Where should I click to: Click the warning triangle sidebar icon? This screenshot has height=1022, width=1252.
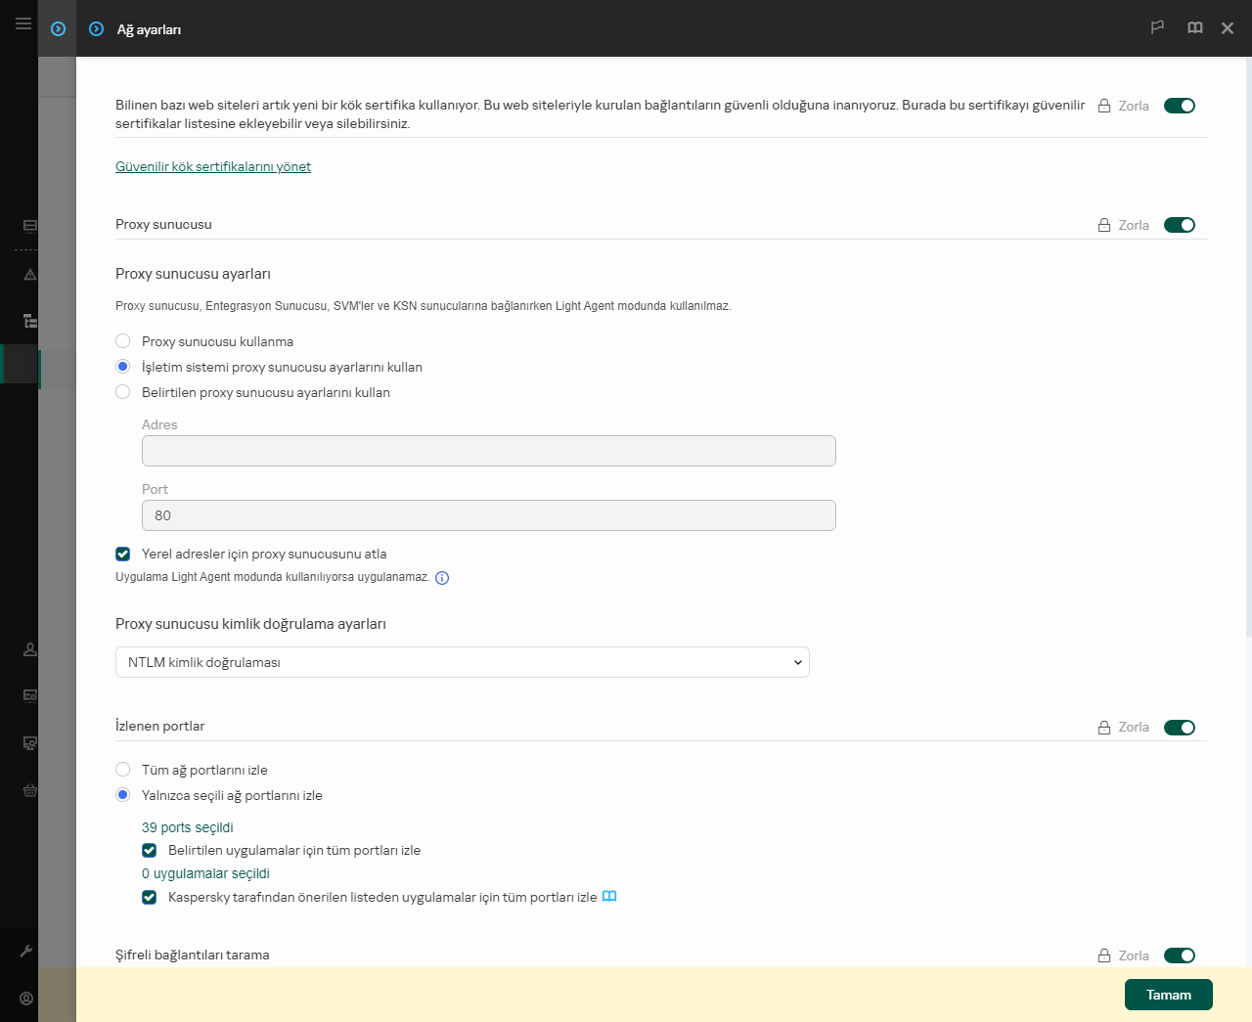click(x=30, y=275)
